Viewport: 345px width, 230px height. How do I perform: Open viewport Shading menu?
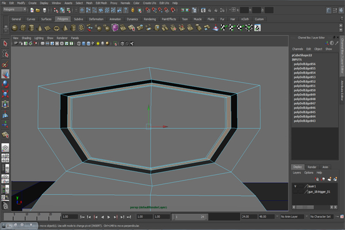coord(26,38)
